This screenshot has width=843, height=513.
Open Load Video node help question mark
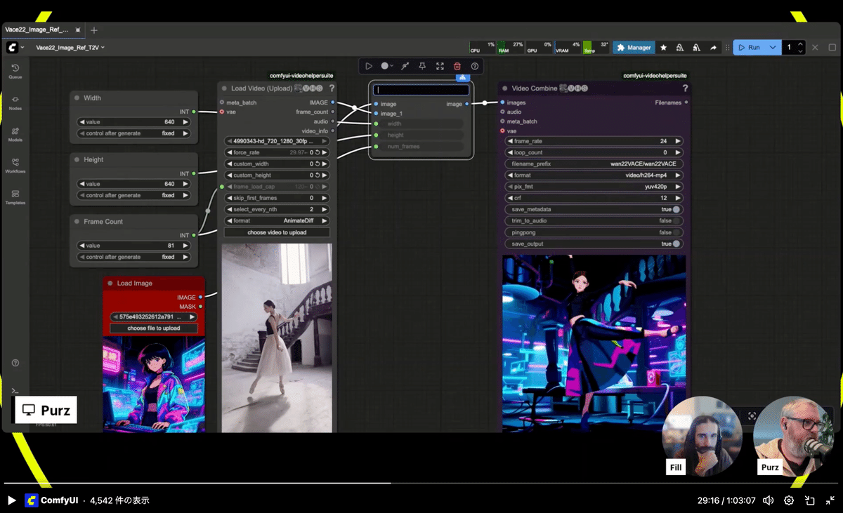[332, 88]
